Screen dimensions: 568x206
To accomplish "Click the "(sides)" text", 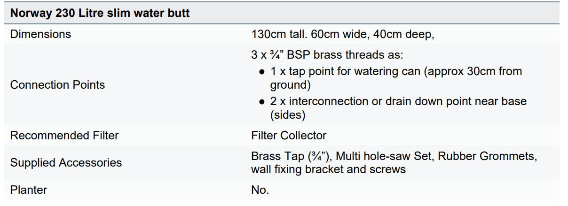I will 288,115.
